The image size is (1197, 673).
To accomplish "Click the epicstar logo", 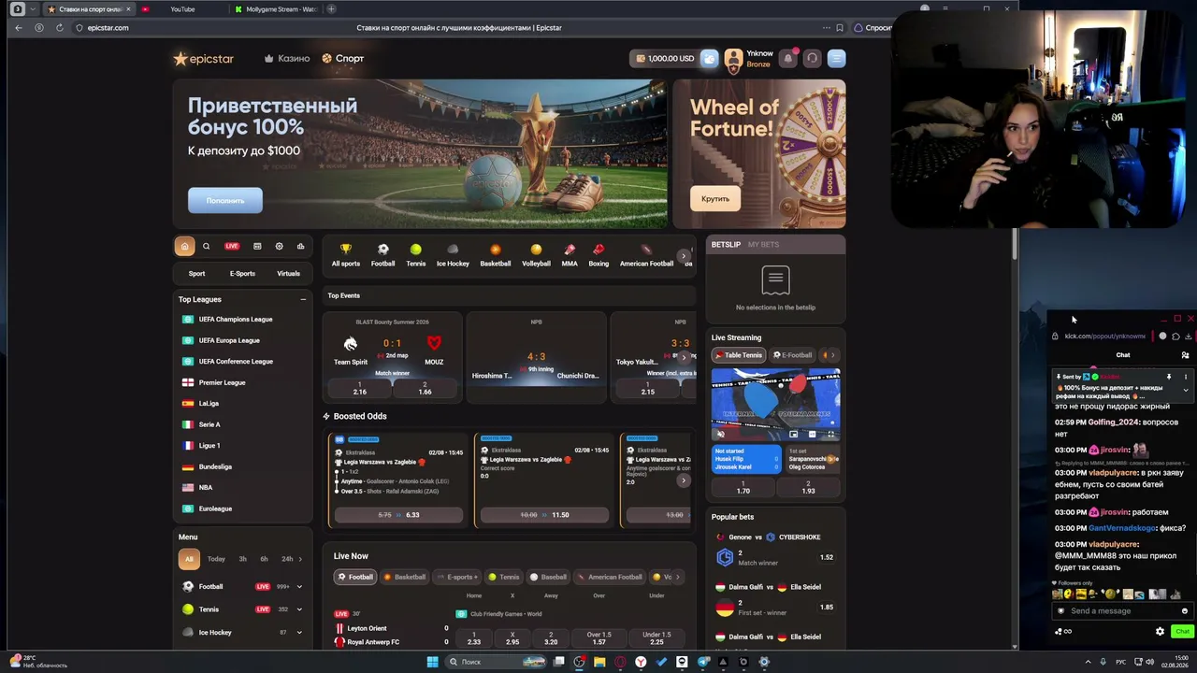I will tap(204, 59).
